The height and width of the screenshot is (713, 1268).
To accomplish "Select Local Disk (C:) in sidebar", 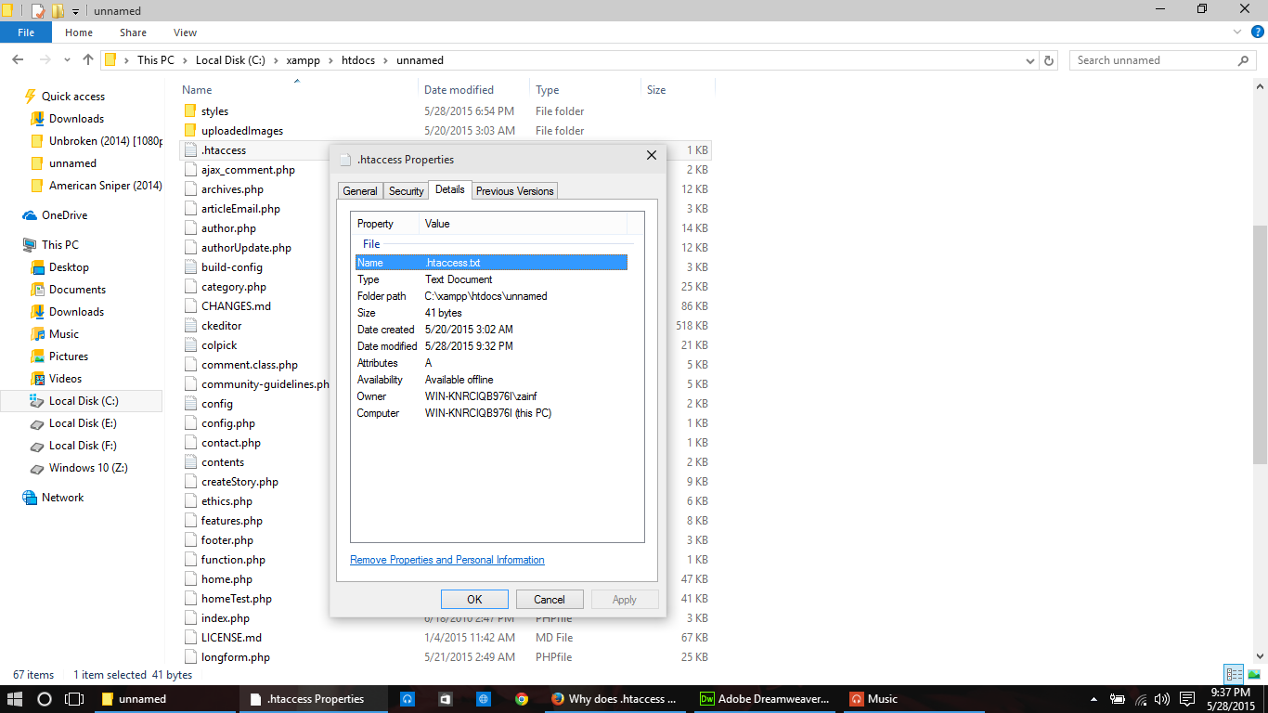I will click(84, 401).
